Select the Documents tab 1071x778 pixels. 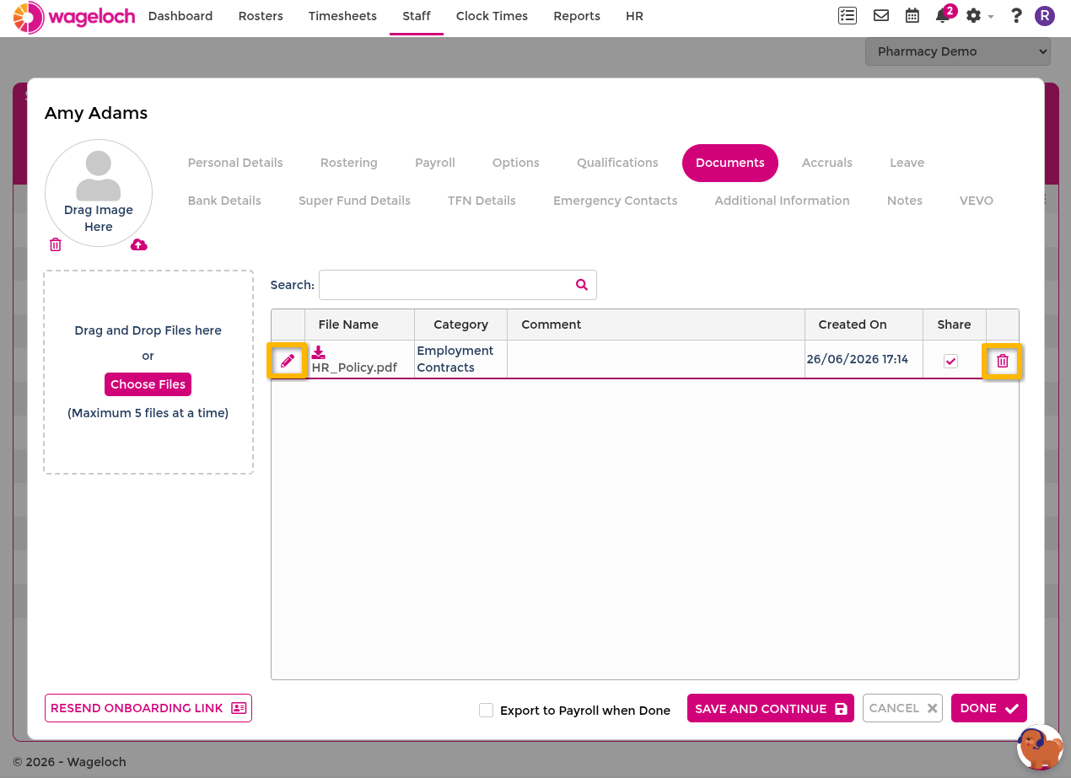click(730, 163)
